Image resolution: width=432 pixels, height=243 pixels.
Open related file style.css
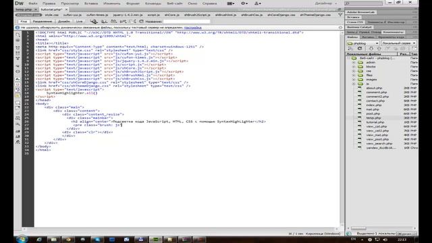point(52,15)
